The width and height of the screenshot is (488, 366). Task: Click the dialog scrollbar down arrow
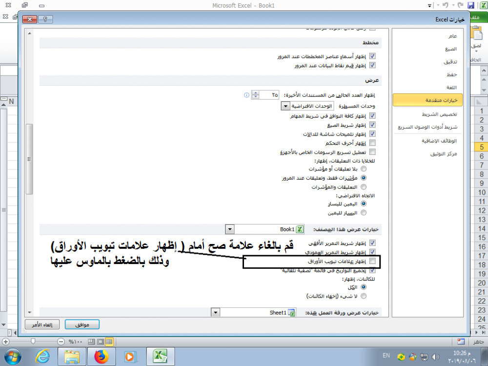[30, 312]
